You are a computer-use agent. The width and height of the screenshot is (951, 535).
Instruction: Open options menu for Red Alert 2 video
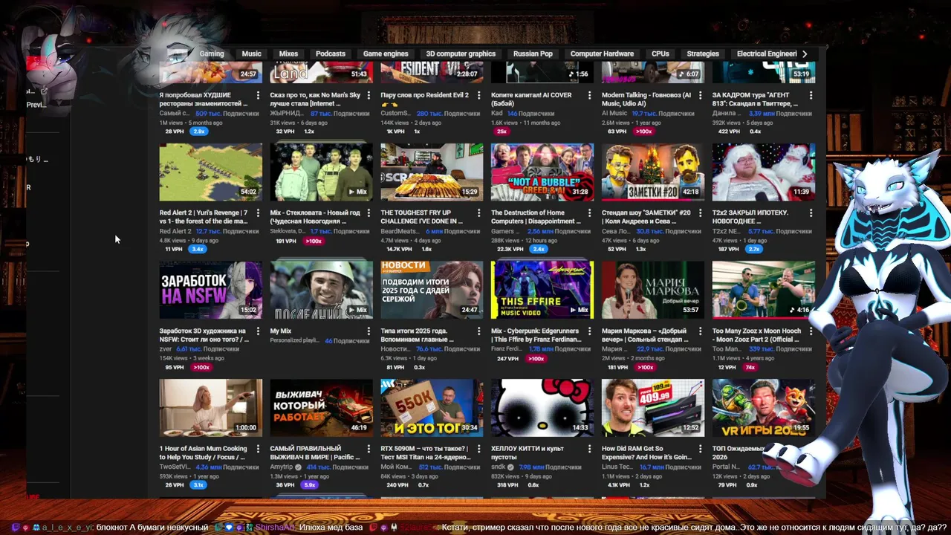click(x=258, y=213)
